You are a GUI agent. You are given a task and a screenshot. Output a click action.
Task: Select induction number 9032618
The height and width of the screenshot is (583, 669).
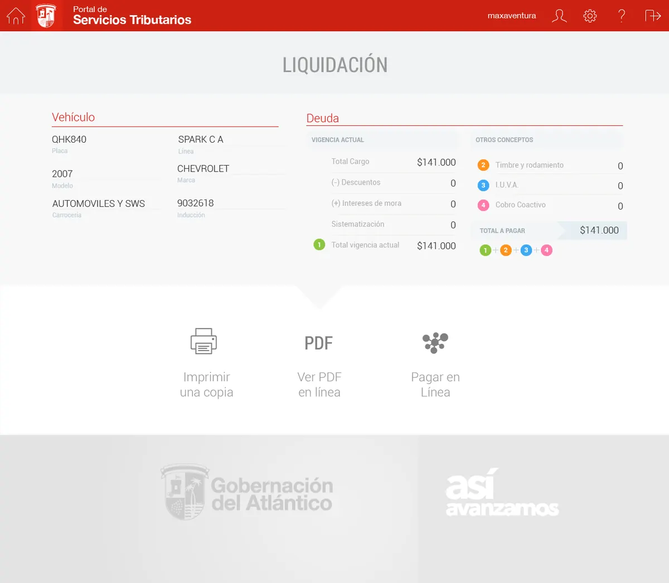(196, 203)
